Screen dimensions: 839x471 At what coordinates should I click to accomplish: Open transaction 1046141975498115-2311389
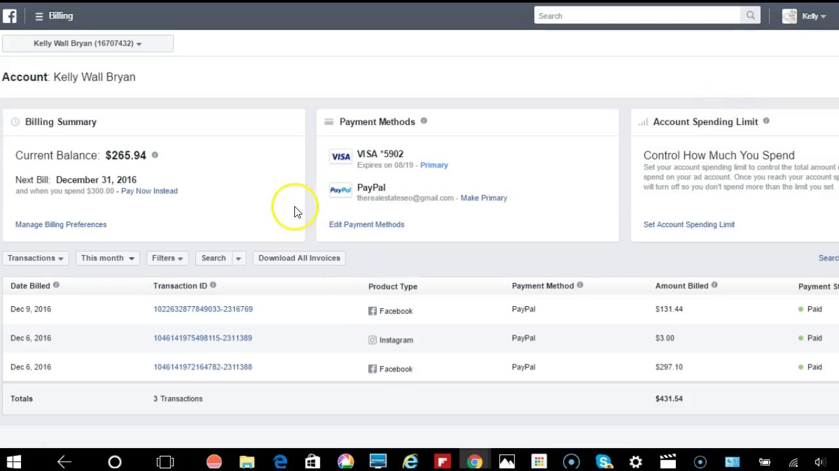(x=203, y=338)
